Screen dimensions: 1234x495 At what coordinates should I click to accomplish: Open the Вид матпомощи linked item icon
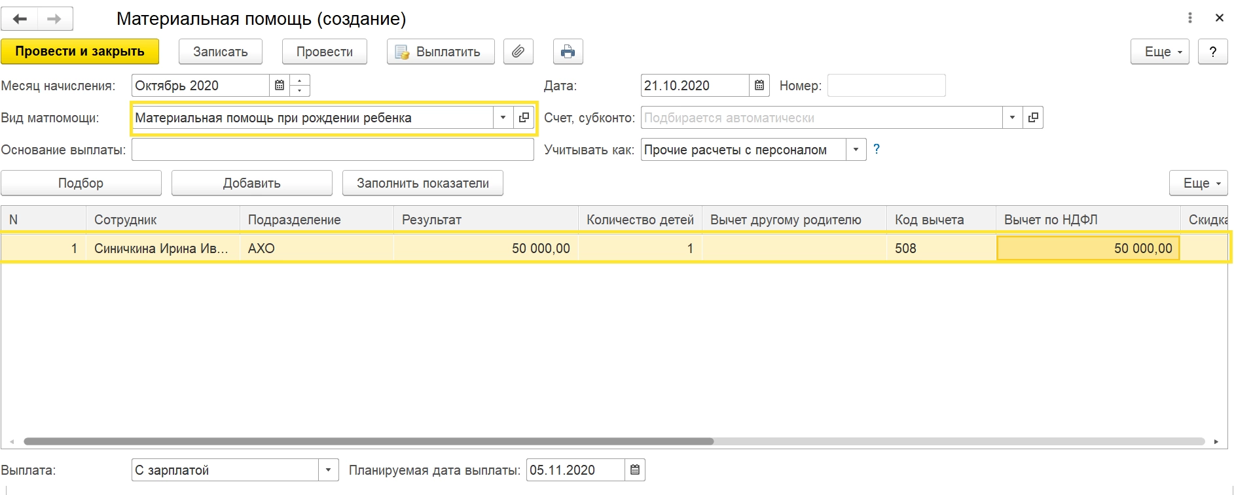524,118
